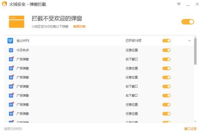
Task: Click the Huorong shield logo icon
Action: [x=4, y=4]
